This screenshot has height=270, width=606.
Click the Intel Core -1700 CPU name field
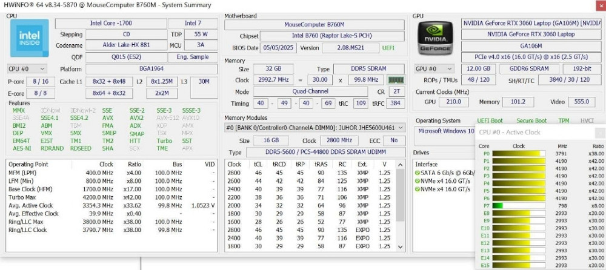[x=111, y=23]
